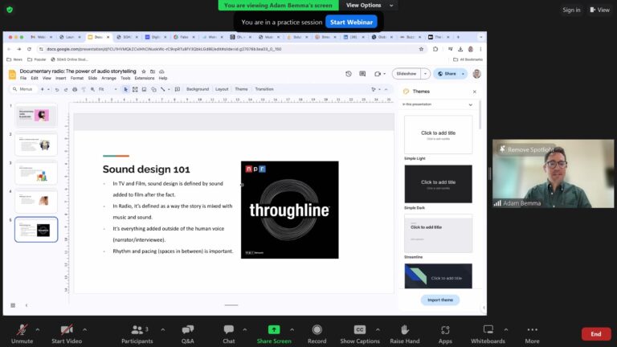The width and height of the screenshot is (617, 347).
Task: Click the Start Webinar button
Action: pos(351,22)
